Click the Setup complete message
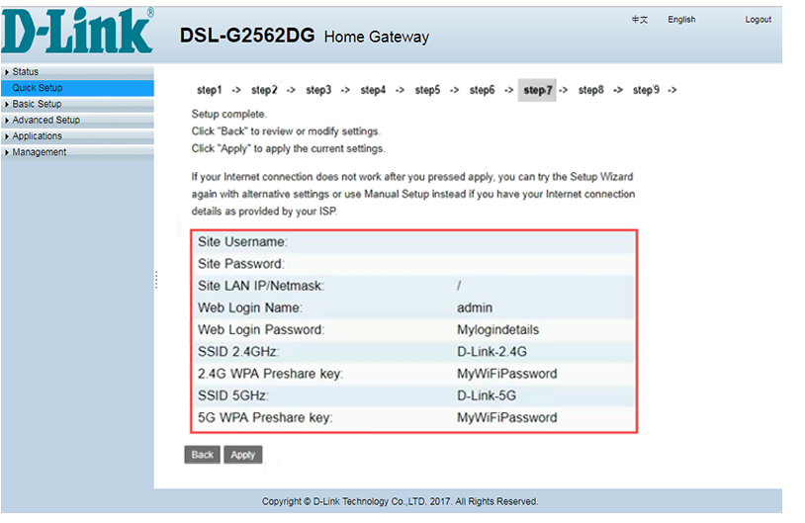 pos(229,114)
